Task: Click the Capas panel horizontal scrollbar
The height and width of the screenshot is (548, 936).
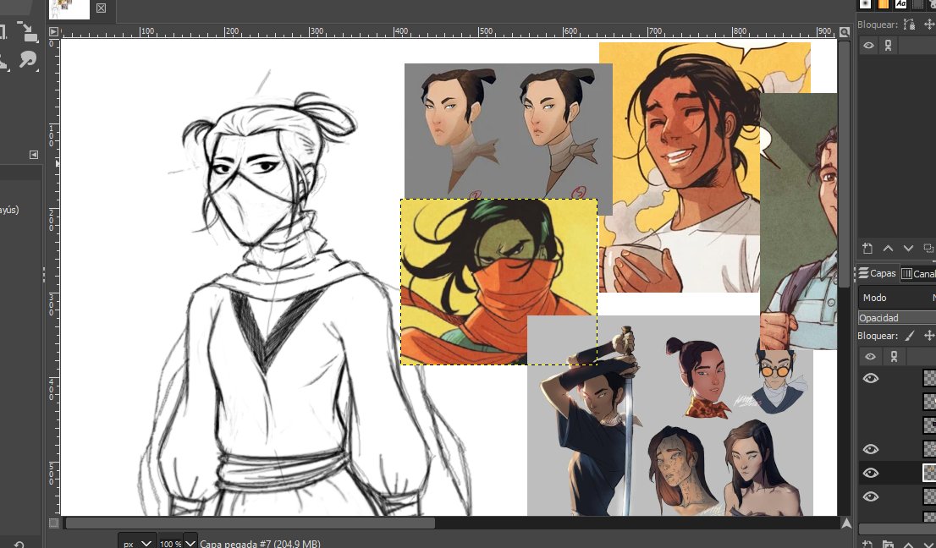Action: point(897,529)
